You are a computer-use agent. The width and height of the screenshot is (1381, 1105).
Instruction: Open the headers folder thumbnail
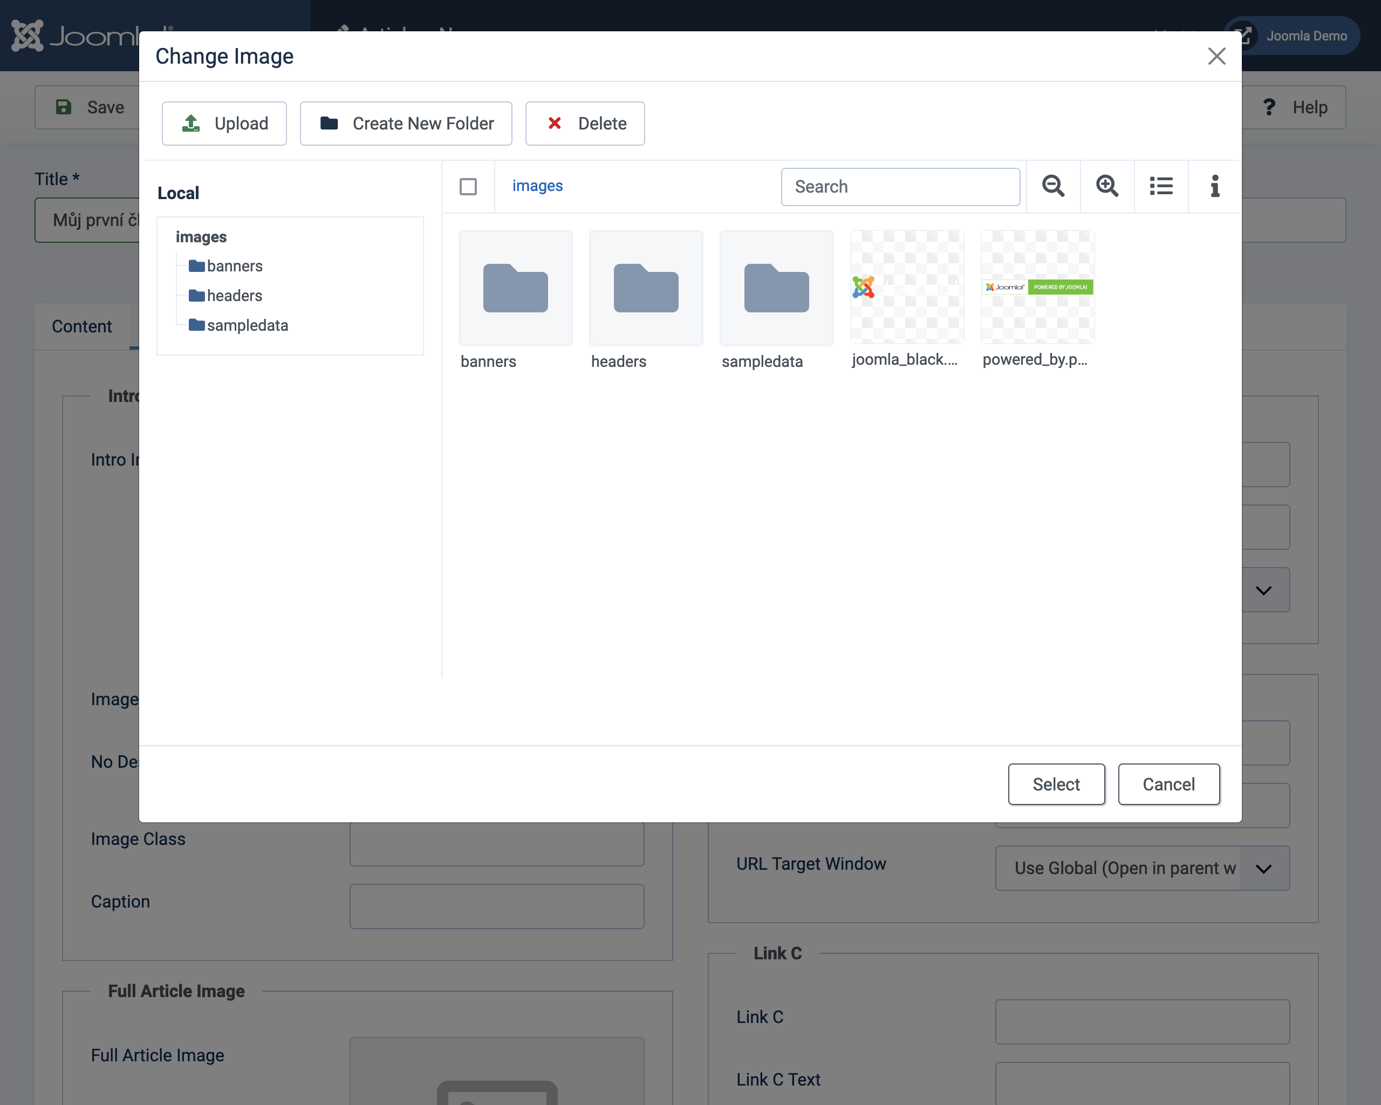646,288
